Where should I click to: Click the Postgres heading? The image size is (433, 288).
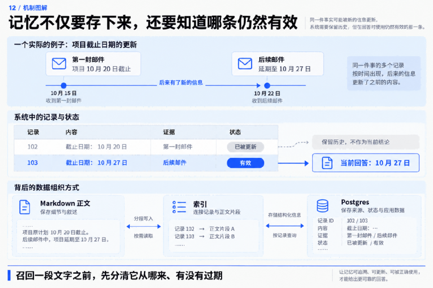tap(355, 202)
